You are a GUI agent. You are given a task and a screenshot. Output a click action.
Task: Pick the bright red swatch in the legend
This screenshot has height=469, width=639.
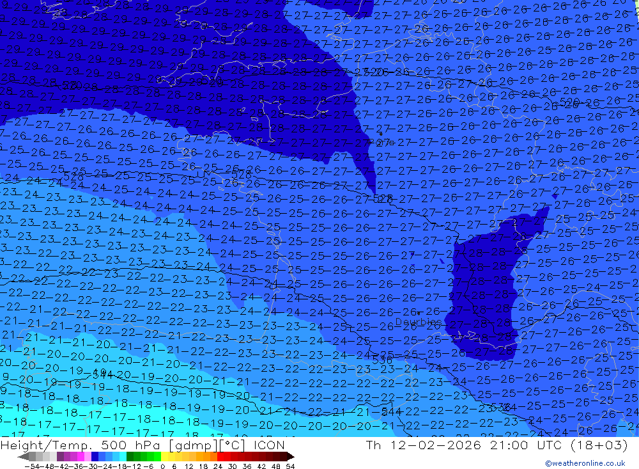click(x=220, y=457)
